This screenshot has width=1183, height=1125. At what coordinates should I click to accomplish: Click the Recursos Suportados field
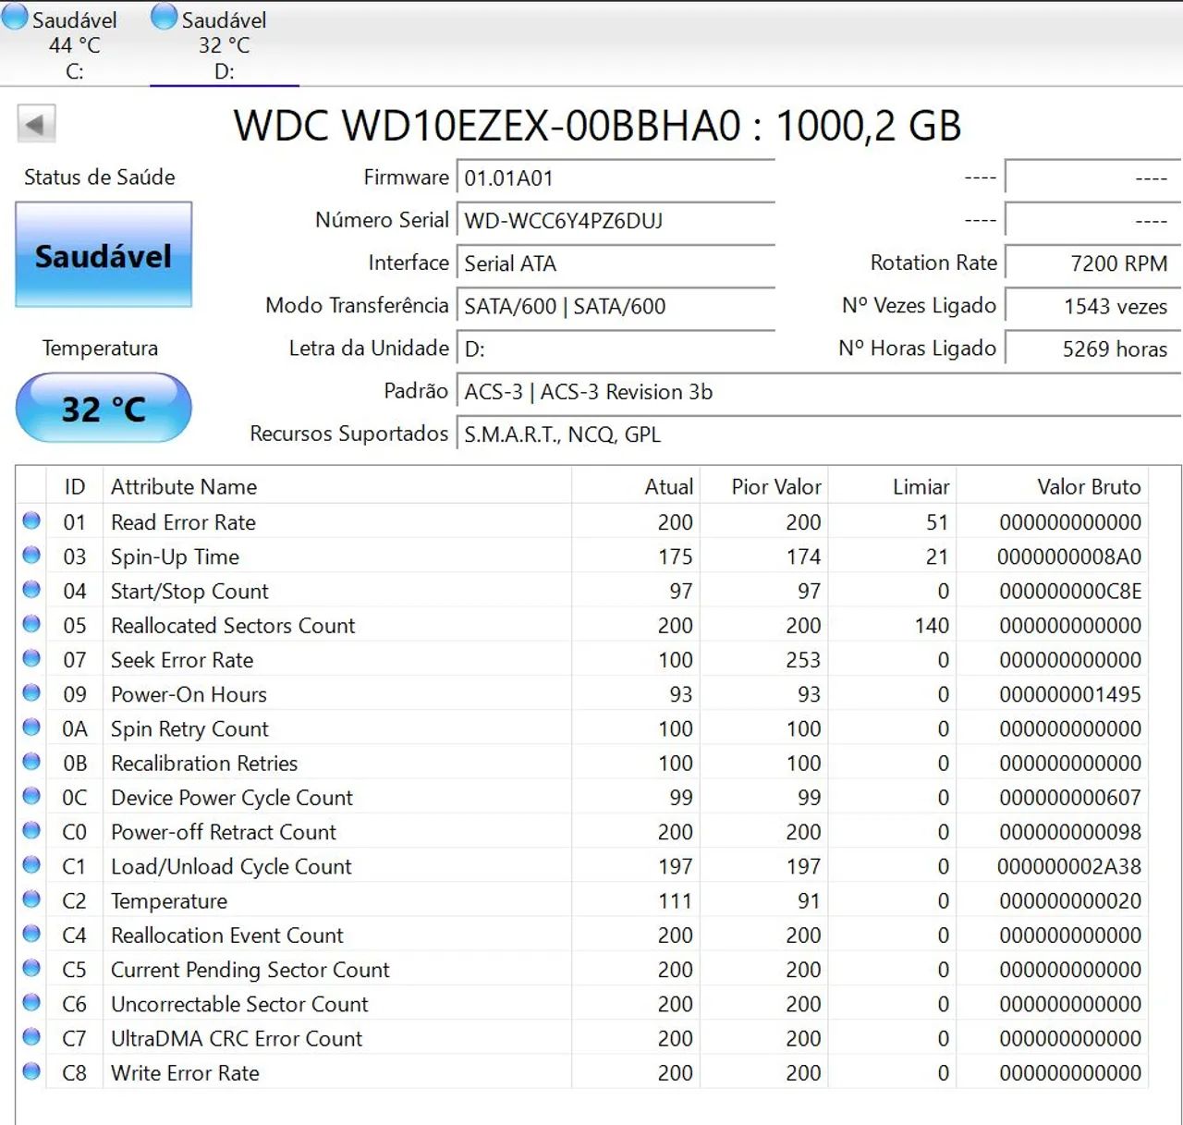pos(820,434)
